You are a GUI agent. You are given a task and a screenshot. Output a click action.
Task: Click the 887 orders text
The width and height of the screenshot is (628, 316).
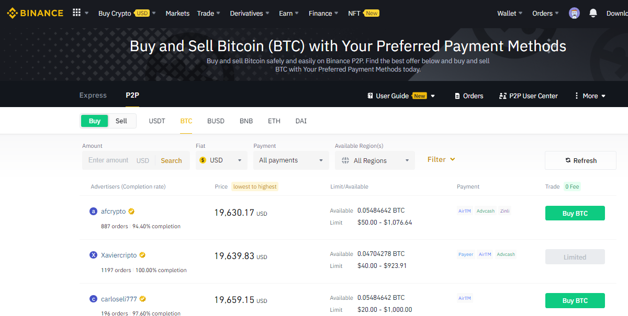point(115,227)
